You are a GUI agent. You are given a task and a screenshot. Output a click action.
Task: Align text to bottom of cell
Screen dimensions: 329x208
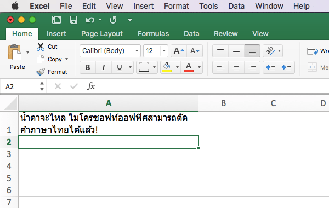tap(252, 51)
